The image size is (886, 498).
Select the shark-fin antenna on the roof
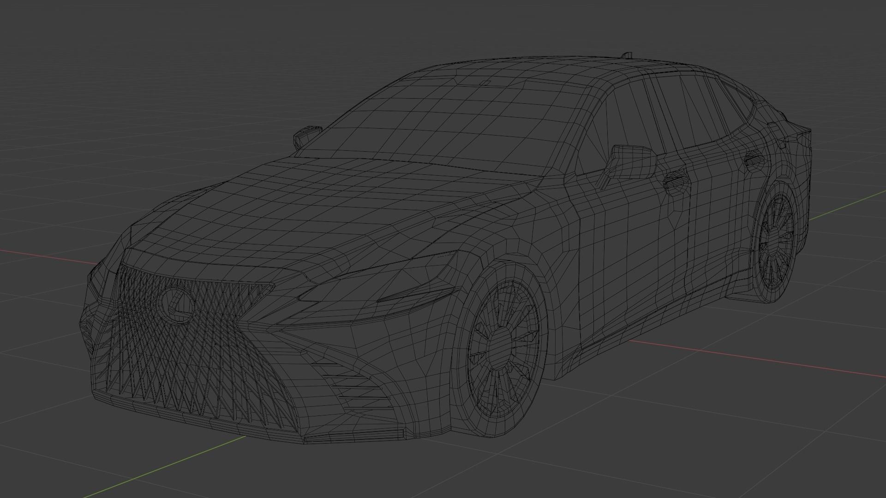[626, 55]
